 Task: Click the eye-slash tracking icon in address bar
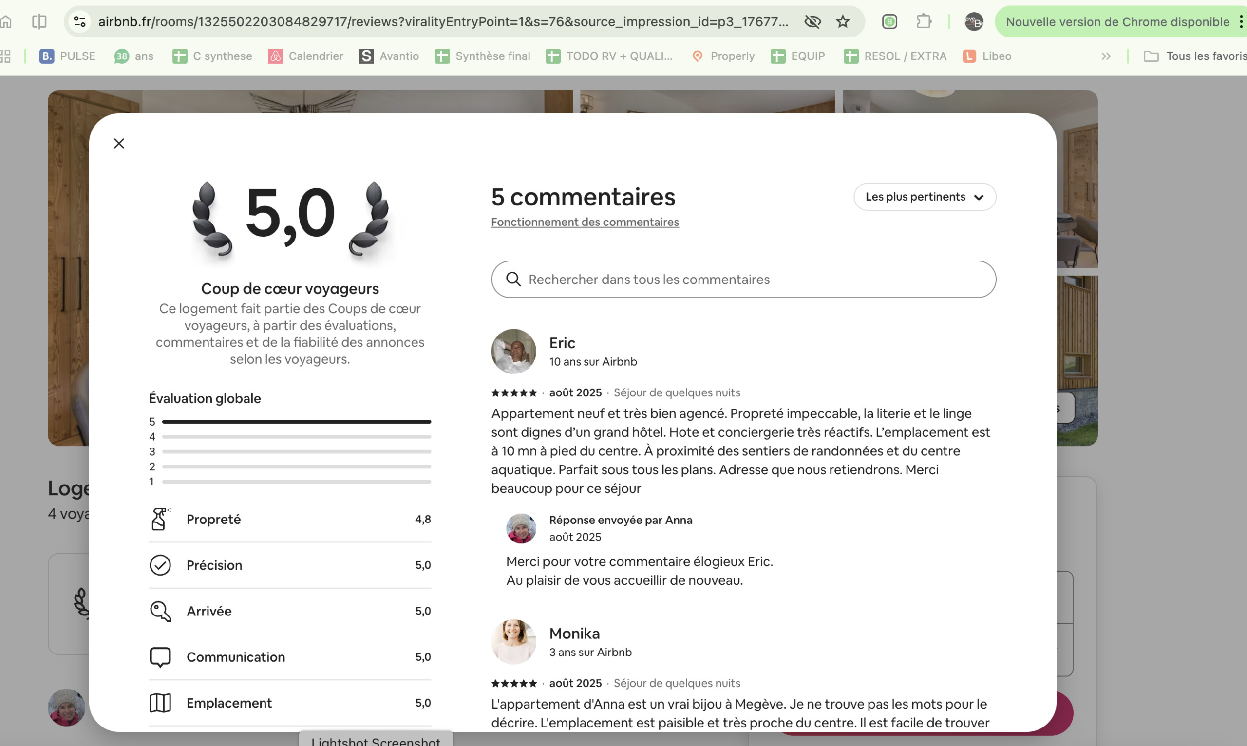(812, 21)
